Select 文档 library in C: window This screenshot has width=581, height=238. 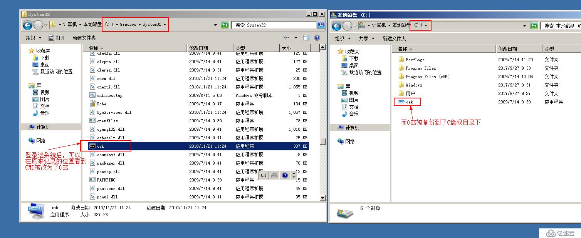(354, 107)
